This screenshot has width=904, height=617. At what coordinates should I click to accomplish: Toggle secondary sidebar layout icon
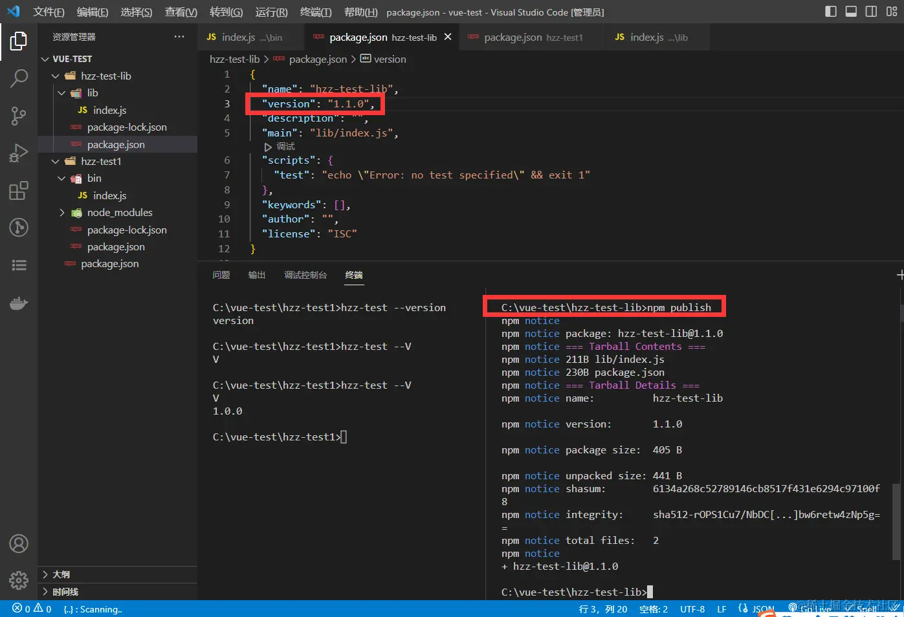871,12
